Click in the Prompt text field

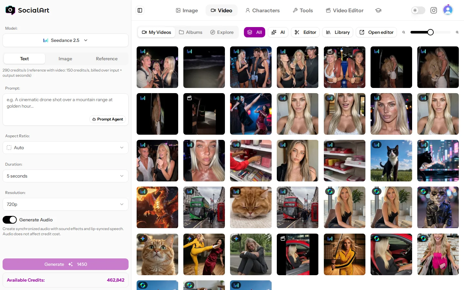pos(65,110)
